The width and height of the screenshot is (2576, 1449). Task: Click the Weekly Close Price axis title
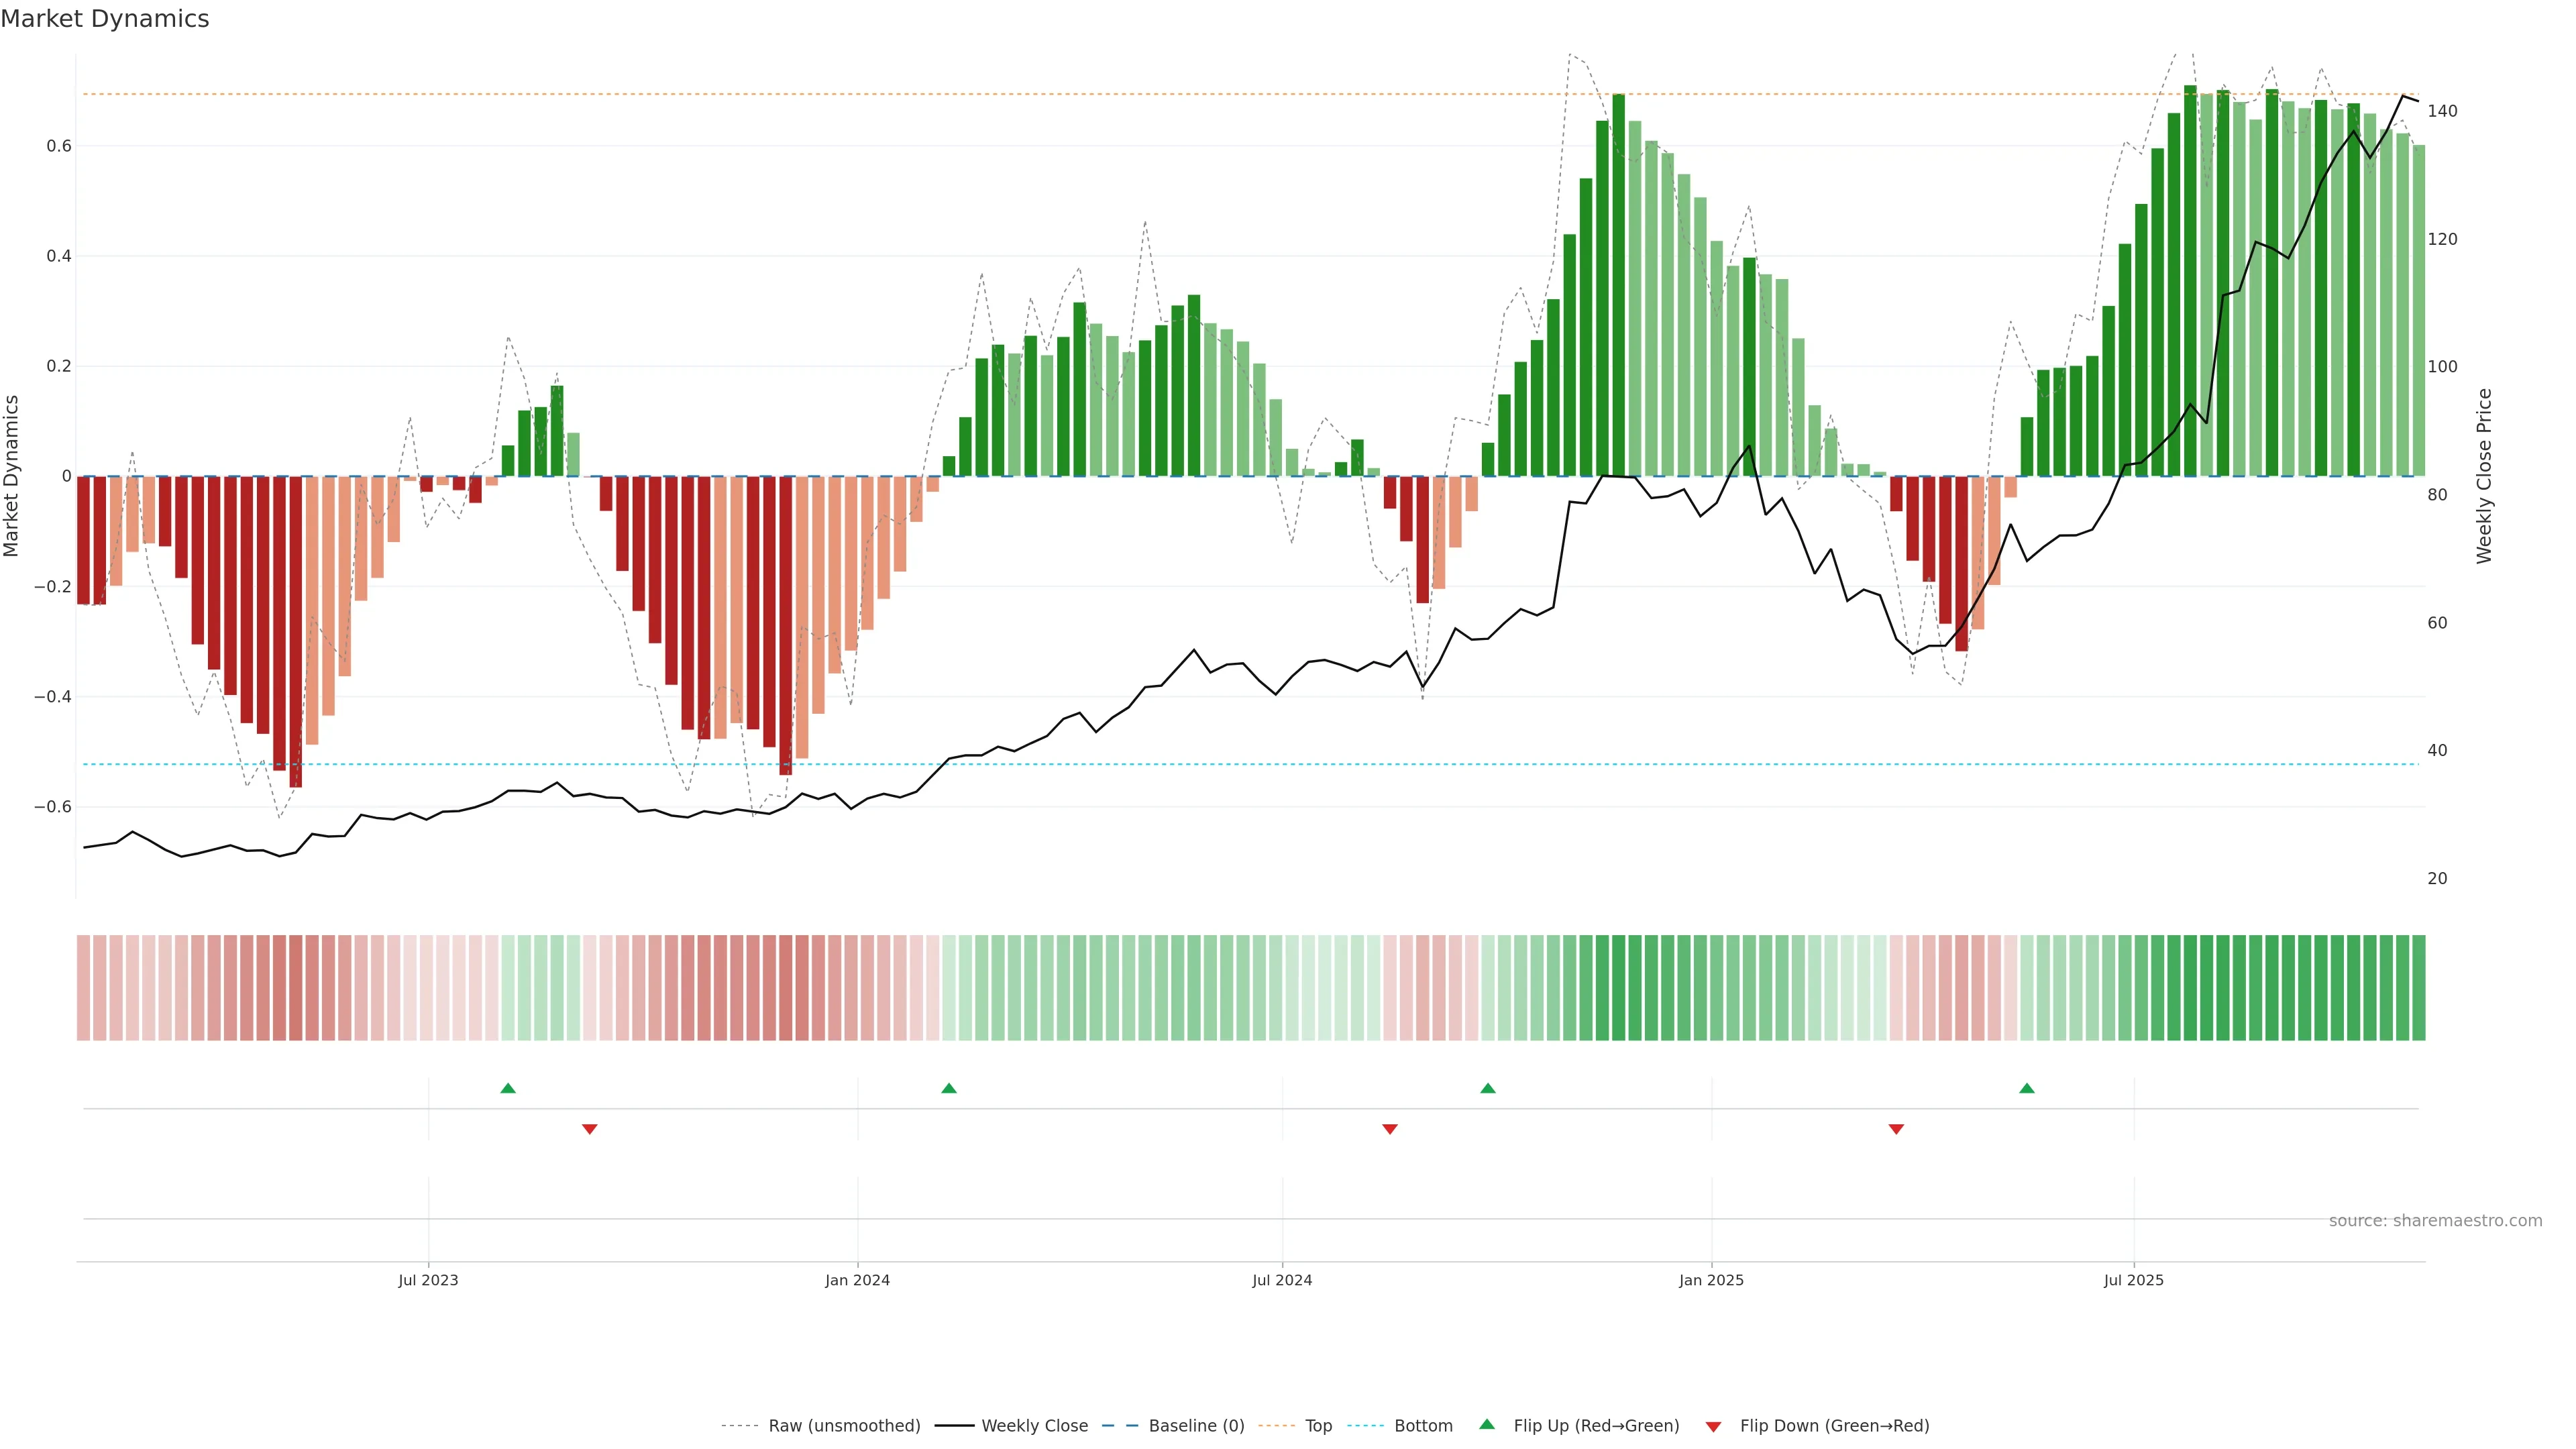pos(2484,476)
